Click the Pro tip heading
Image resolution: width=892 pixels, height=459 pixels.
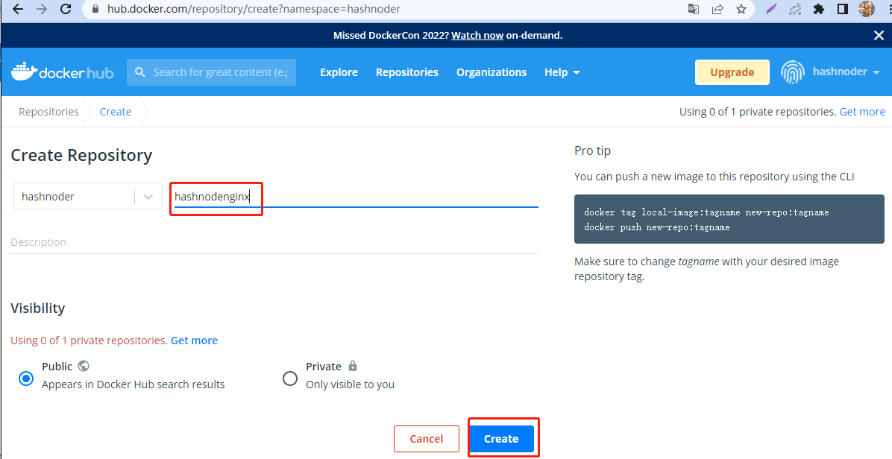click(x=593, y=151)
